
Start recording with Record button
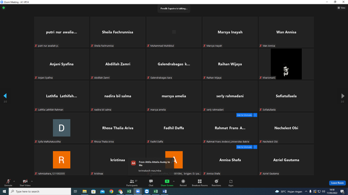[x=183, y=183]
